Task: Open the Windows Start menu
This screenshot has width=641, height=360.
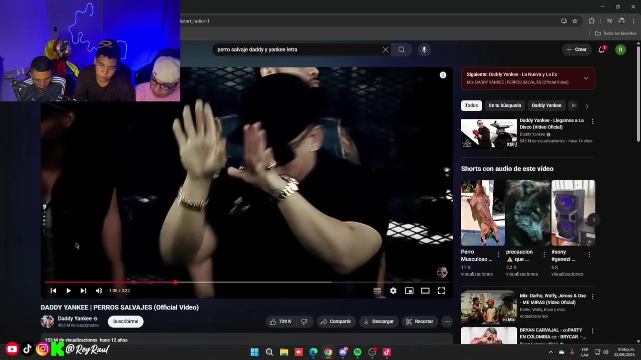Action: tap(254, 352)
